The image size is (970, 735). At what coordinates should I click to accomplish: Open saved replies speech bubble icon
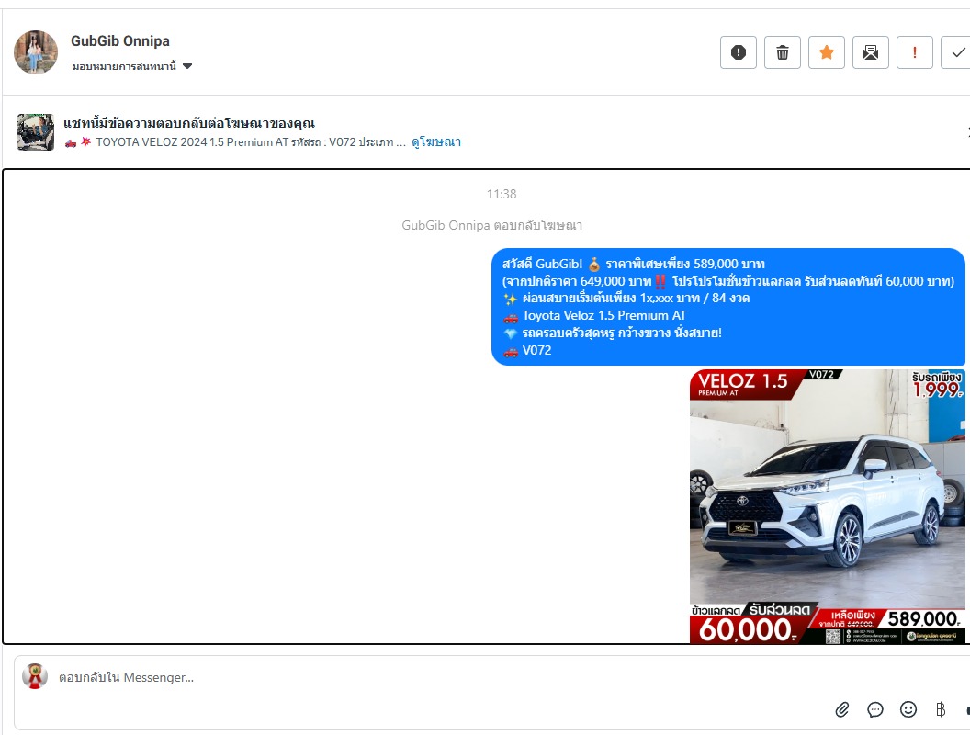pyautogui.click(x=875, y=709)
